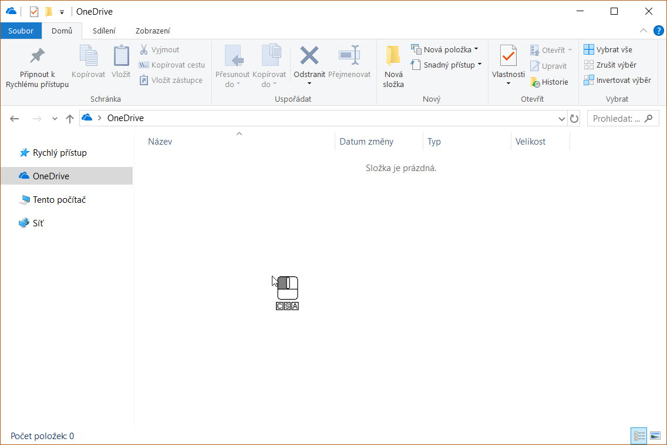
Task: Click Upravit in the ribbon
Action: 549,66
